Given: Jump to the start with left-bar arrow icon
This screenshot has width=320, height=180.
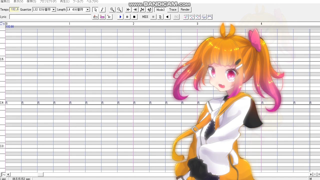Looking at the screenshot, I should (128, 10).
